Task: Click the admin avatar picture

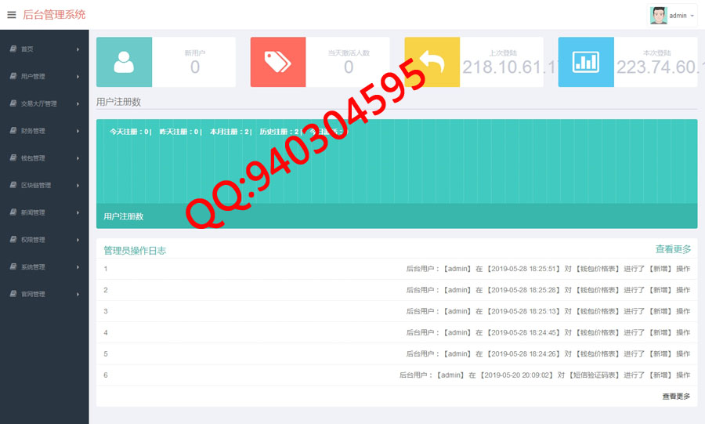Action: 659,16
